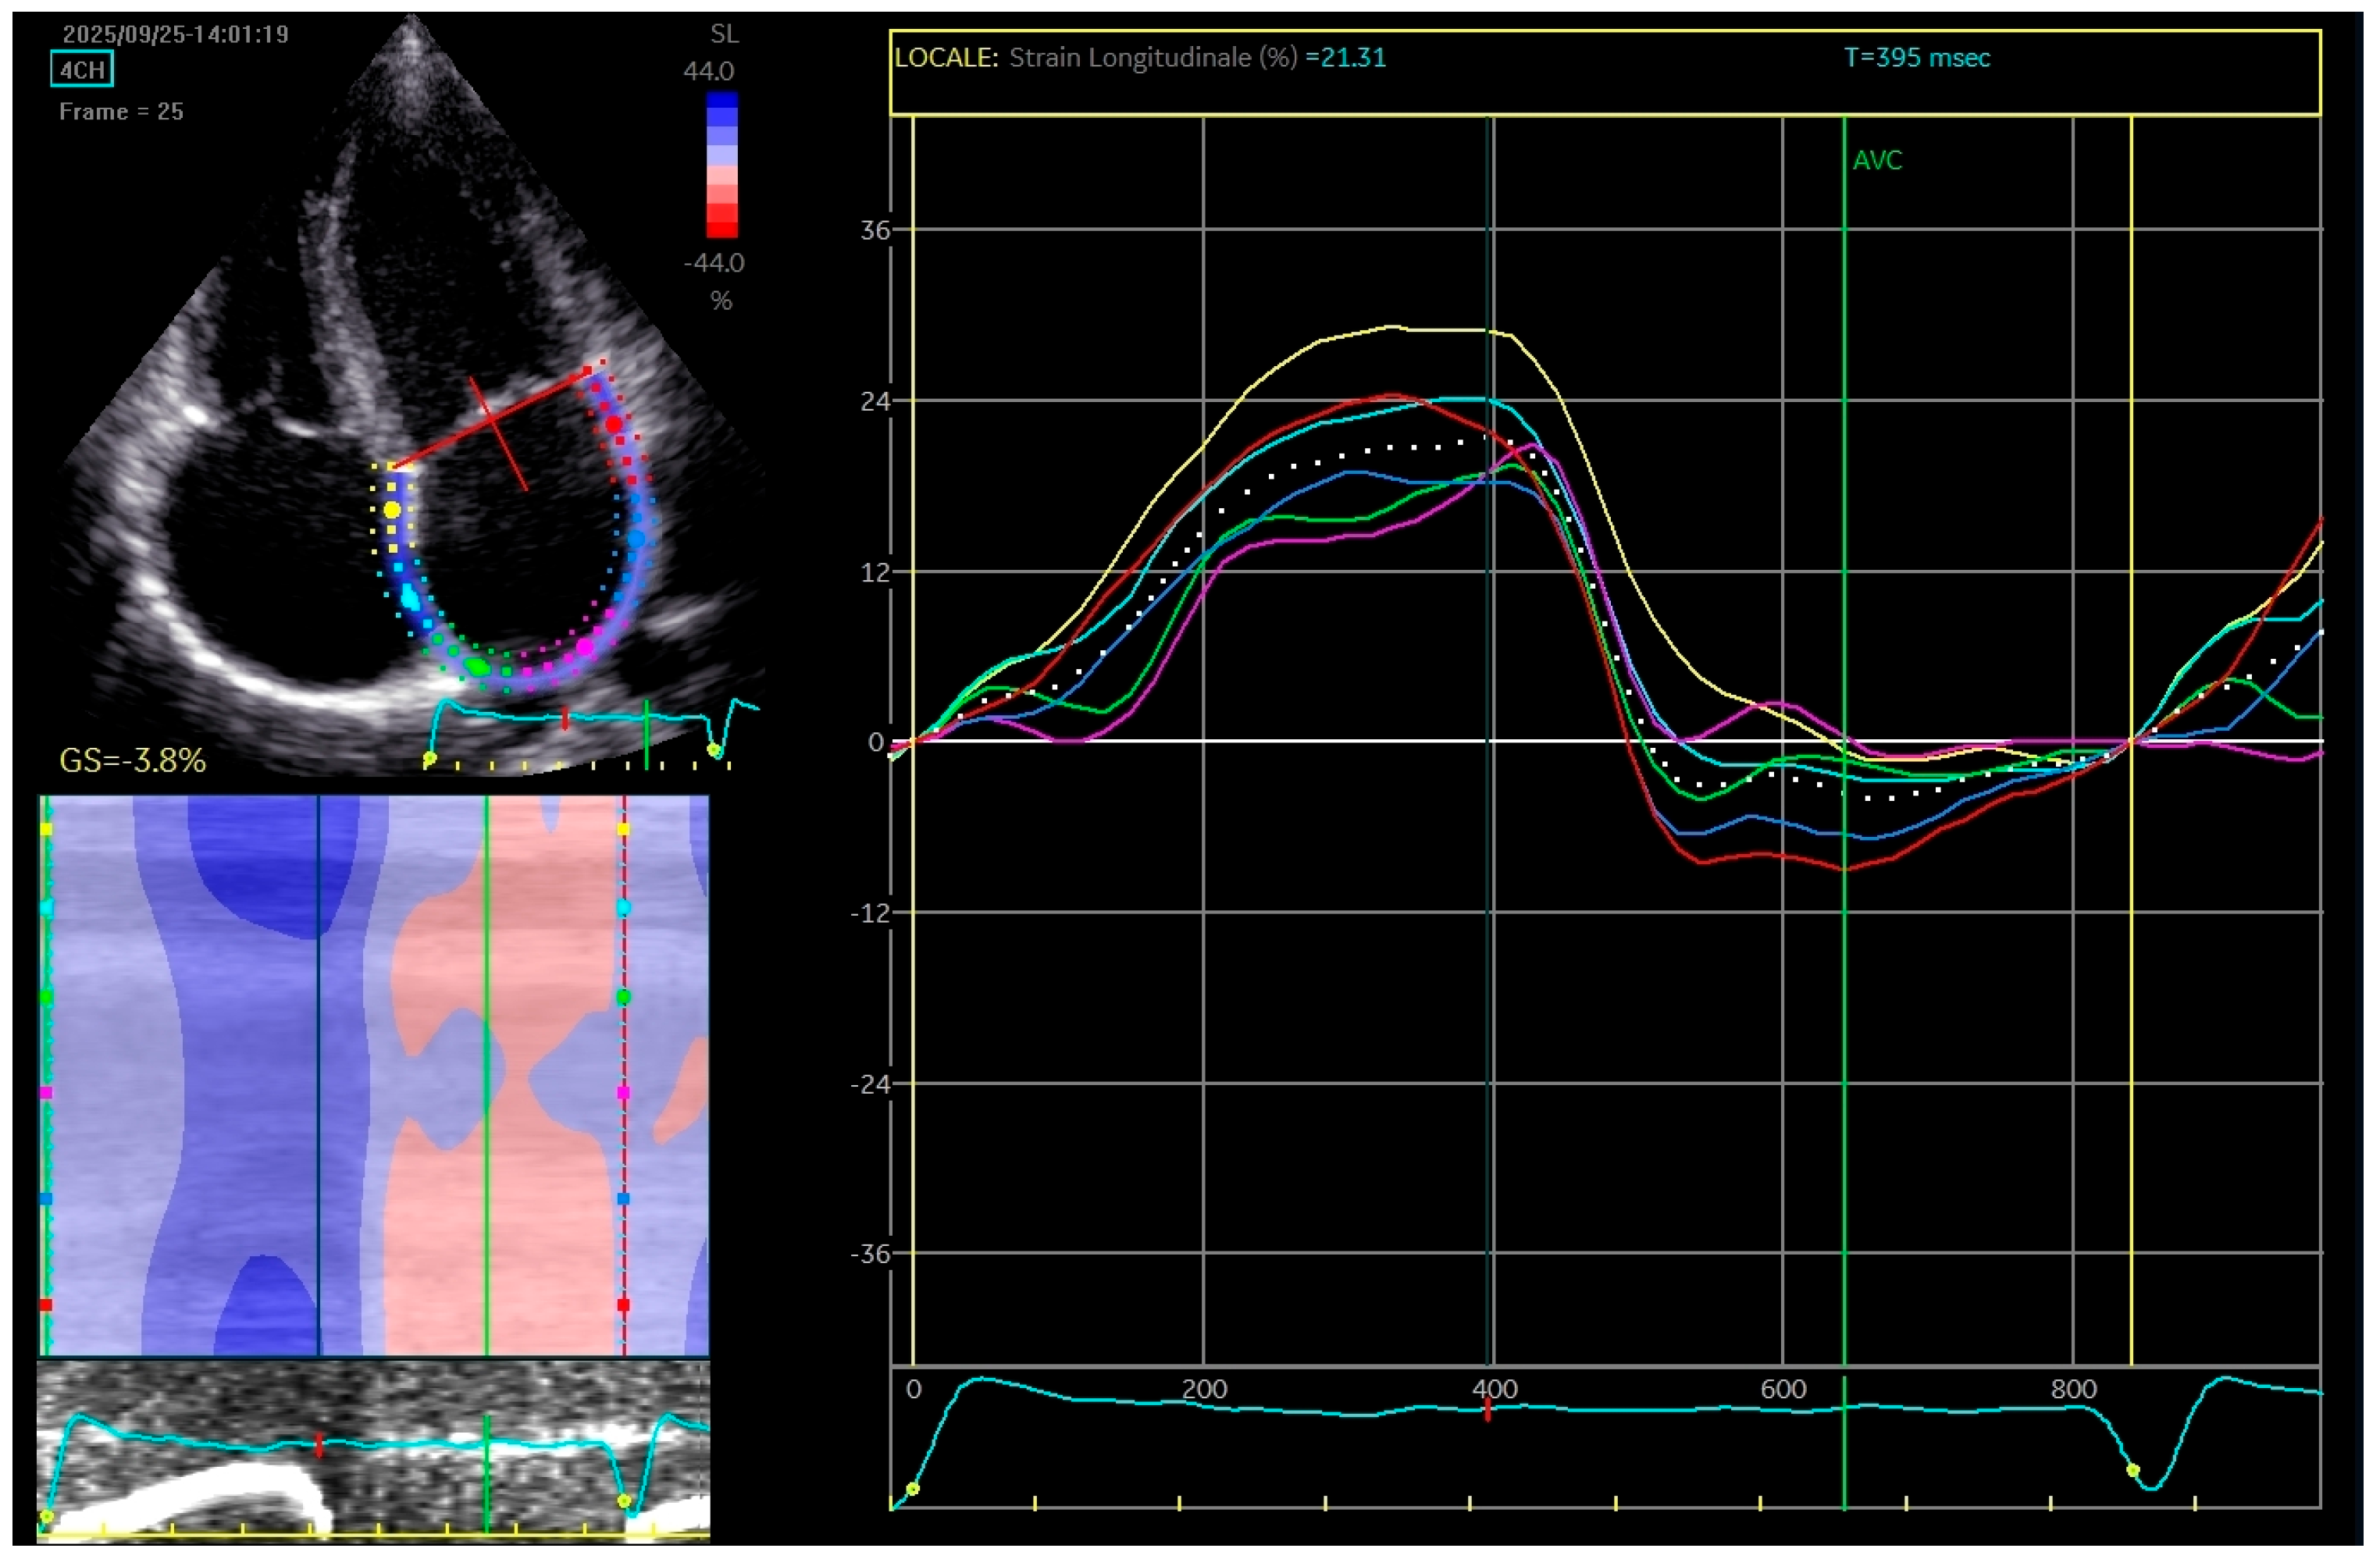Click the 800 label on time axis
This screenshot has width=2380, height=1559.
[2073, 1389]
